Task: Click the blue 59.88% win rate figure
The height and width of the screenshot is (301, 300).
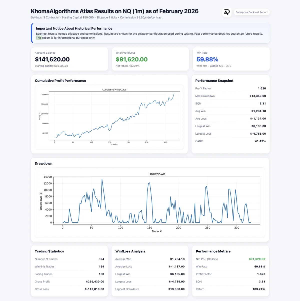Action: (207, 59)
